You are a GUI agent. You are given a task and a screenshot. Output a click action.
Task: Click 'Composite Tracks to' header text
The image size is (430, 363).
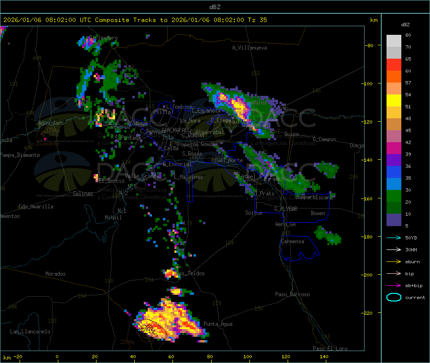[131, 20]
